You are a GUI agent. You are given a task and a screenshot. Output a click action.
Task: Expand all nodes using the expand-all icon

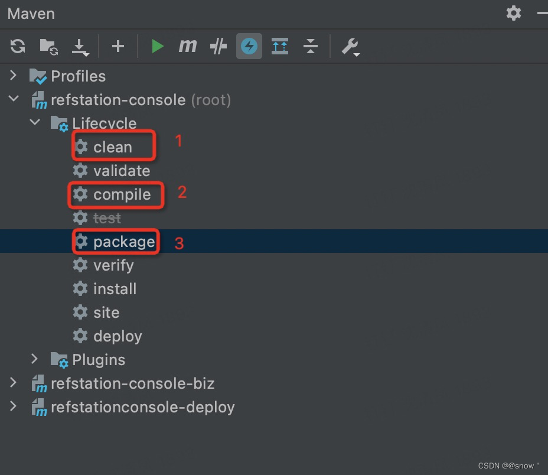[x=279, y=46]
